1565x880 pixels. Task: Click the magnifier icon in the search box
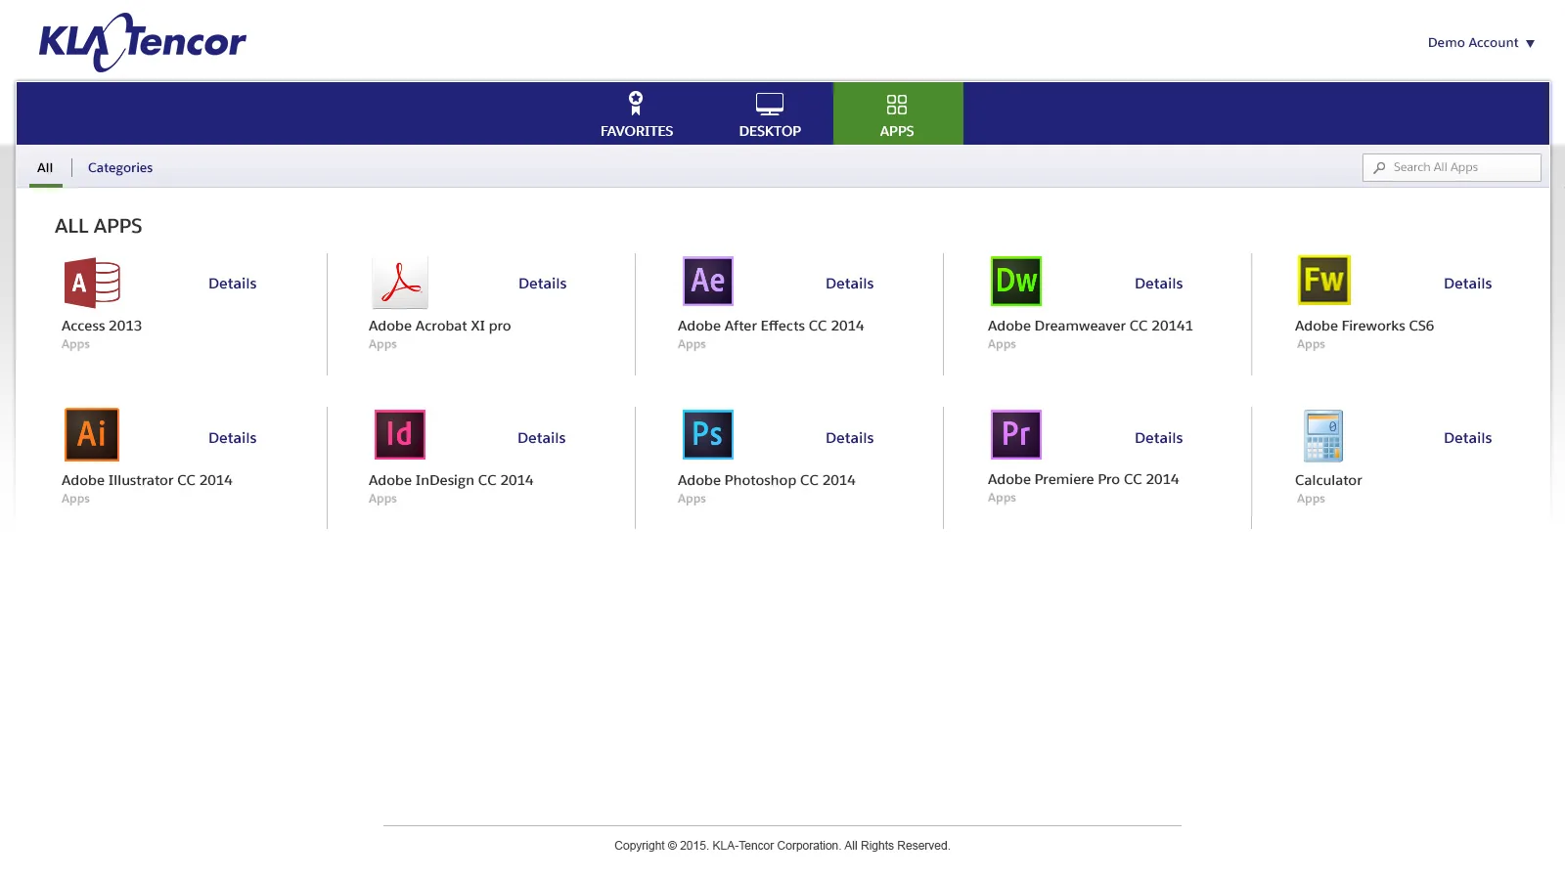pyautogui.click(x=1379, y=168)
